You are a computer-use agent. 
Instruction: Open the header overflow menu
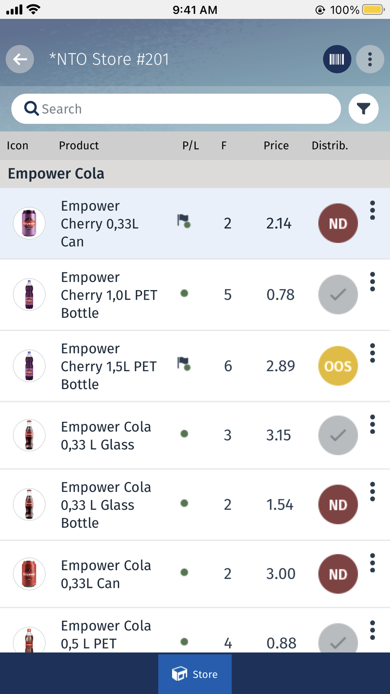coord(370,59)
